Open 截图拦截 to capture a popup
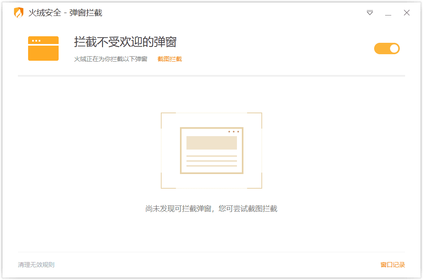Screen dimensions: 423x280 coord(169,59)
